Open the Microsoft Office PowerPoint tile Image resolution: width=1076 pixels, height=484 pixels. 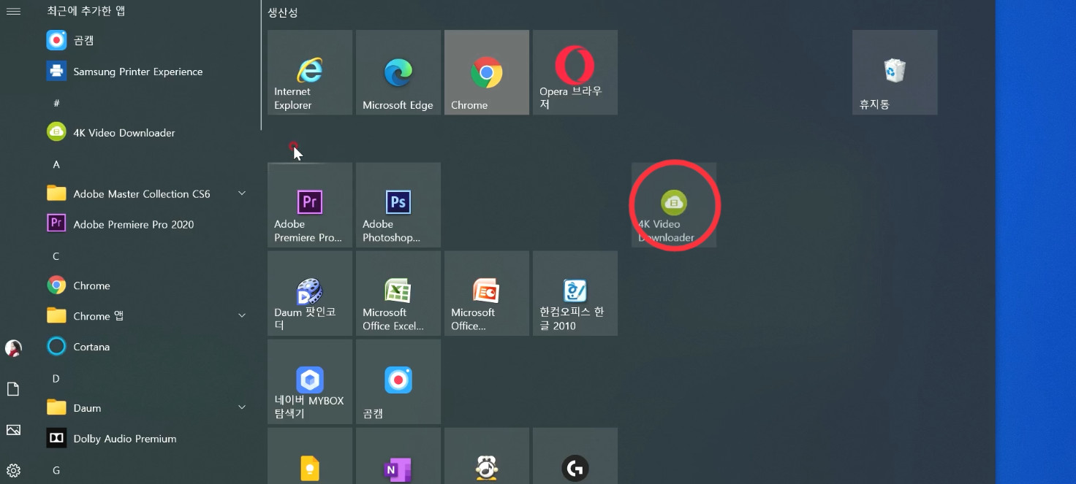[487, 293]
